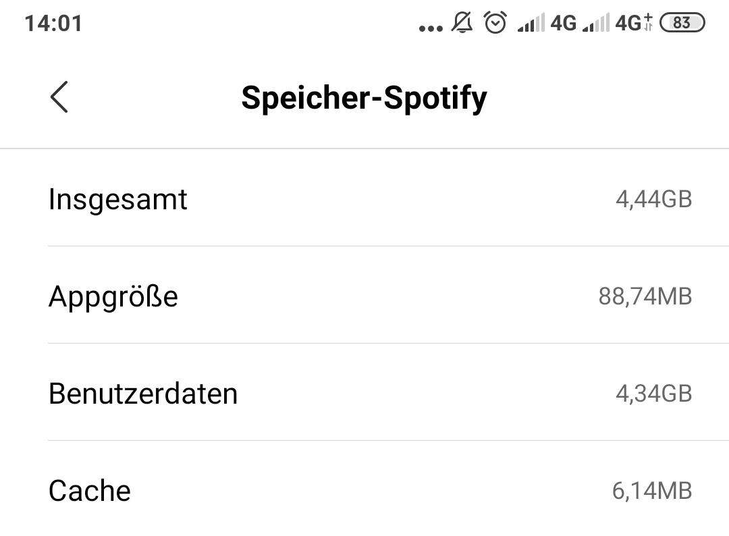Tap the Speicher-Spotify page title

pyautogui.click(x=364, y=97)
